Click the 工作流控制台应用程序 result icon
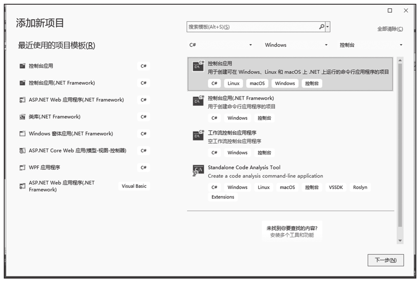This screenshot has height=282, width=420. tap(198, 135)
